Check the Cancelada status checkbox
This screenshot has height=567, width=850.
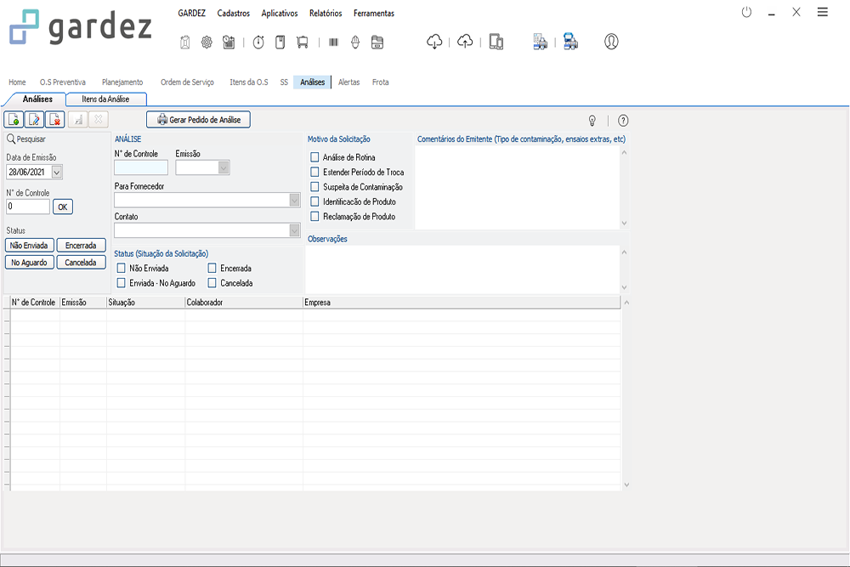point(212,283)
